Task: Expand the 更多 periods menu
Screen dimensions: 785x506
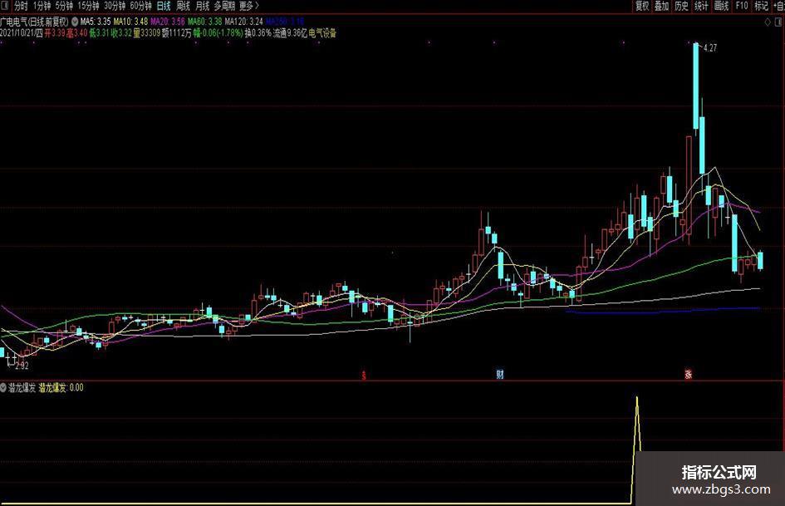Action: coord(249,6)
